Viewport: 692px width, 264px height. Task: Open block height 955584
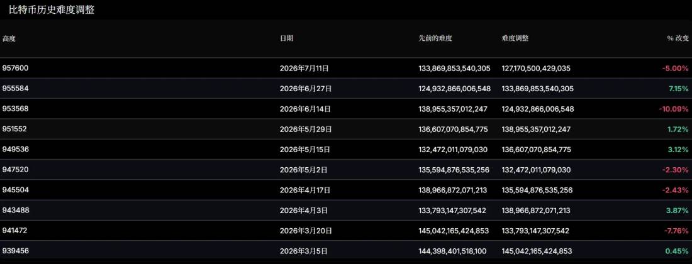[16, 89]
